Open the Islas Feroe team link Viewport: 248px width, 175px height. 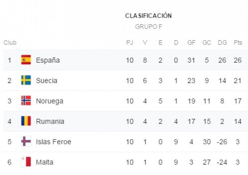click(x=53, y=142)
